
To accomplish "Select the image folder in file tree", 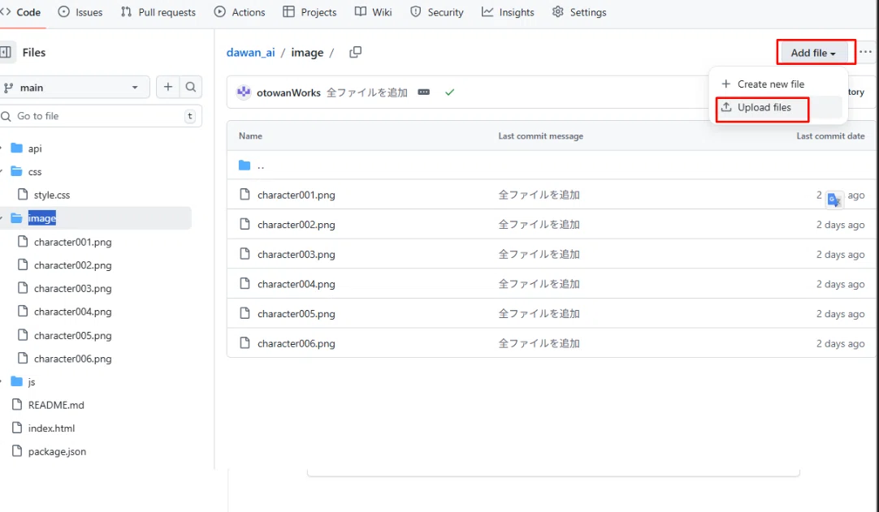I will (42, 218).
